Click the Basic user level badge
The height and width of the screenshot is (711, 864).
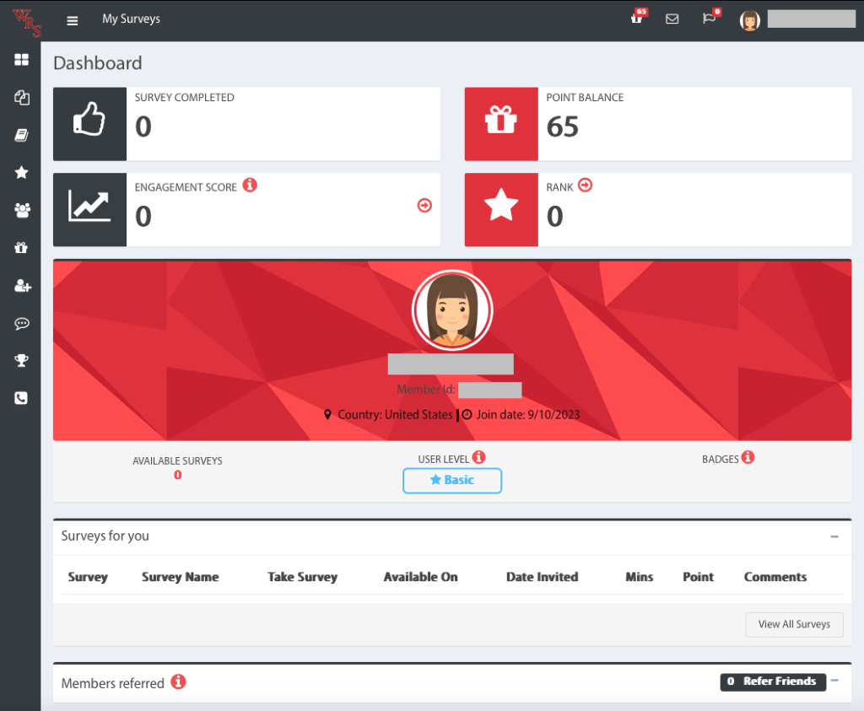coord(452,480)
